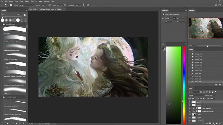Pick a color in the green saturation field

(x=174, y=85)
